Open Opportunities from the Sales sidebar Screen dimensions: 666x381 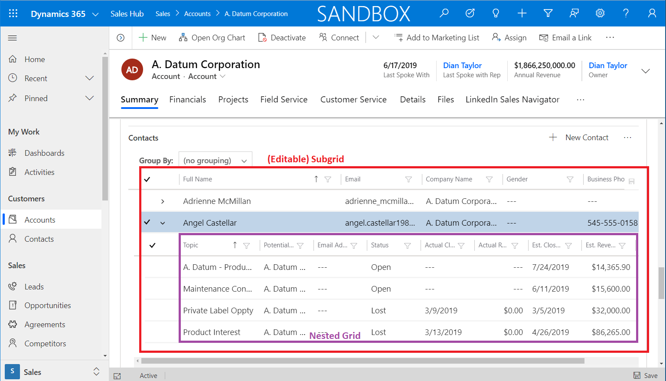[48, 305]
